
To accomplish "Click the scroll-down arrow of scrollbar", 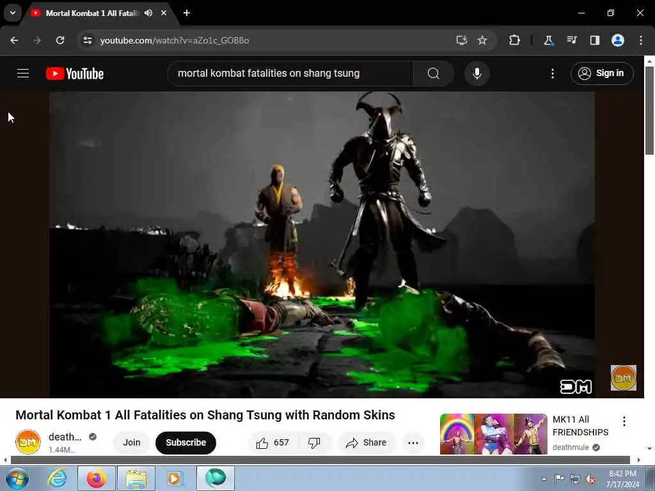I will click(x=649, y=448).
